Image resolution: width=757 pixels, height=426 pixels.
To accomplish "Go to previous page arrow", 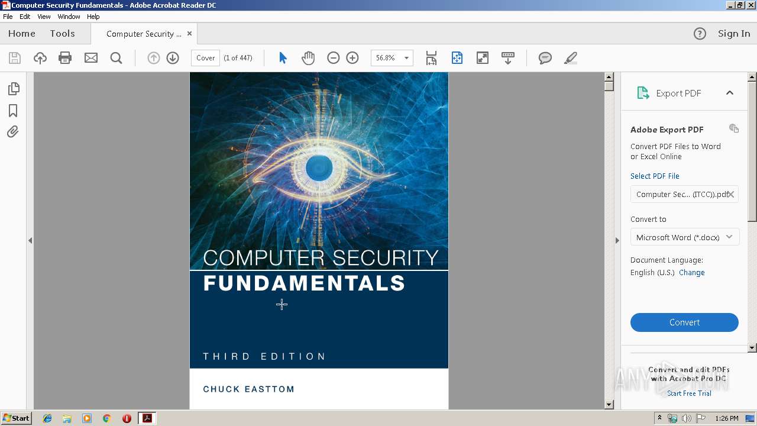I will [154, 58].
